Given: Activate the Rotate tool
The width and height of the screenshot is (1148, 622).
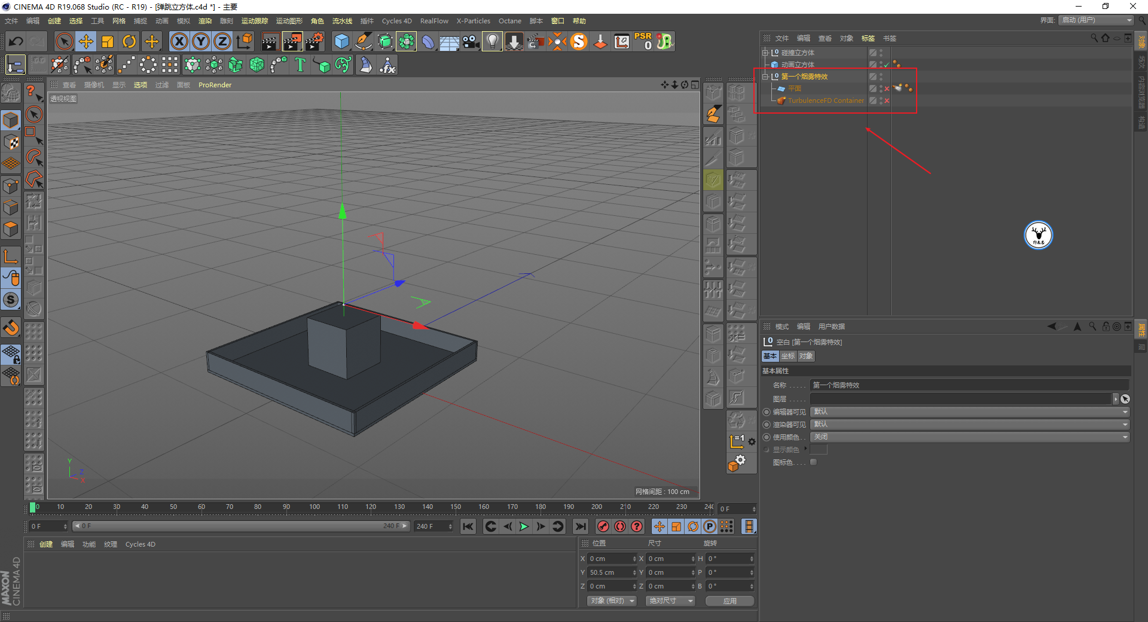Looking at the screenshot, I should (x=129, y=41).
